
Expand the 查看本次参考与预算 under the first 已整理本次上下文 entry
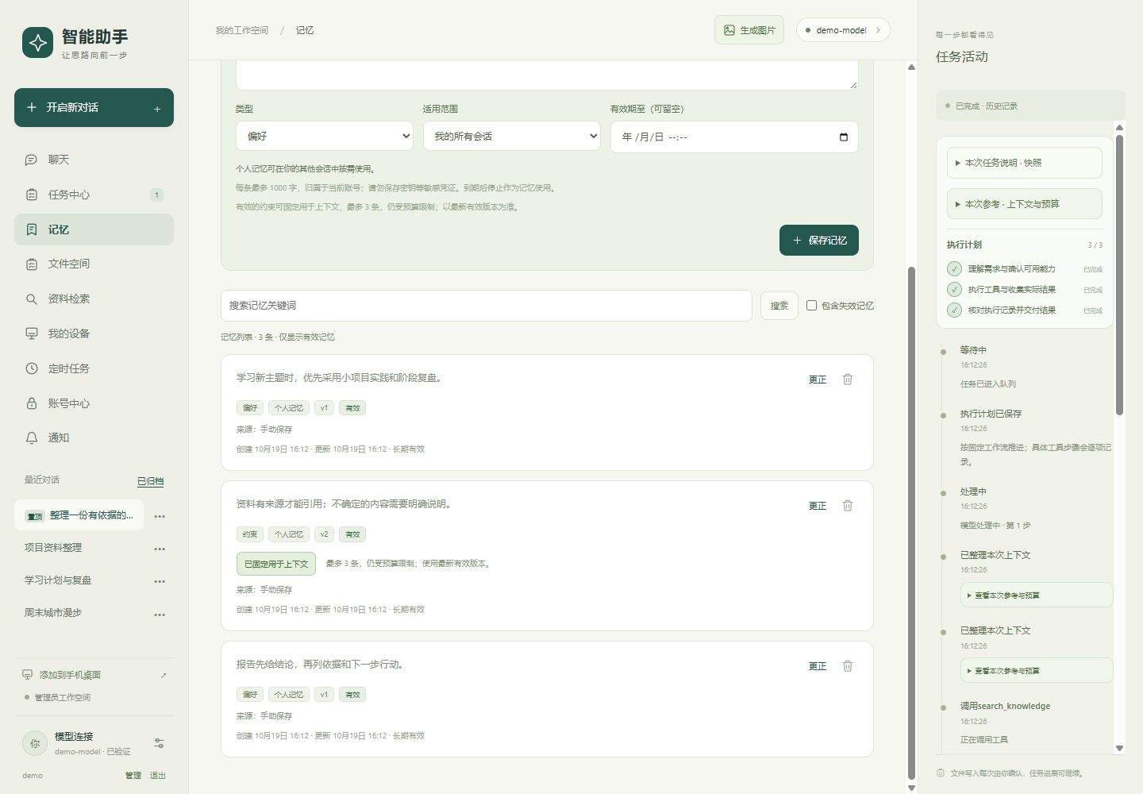click(1036, 595)
